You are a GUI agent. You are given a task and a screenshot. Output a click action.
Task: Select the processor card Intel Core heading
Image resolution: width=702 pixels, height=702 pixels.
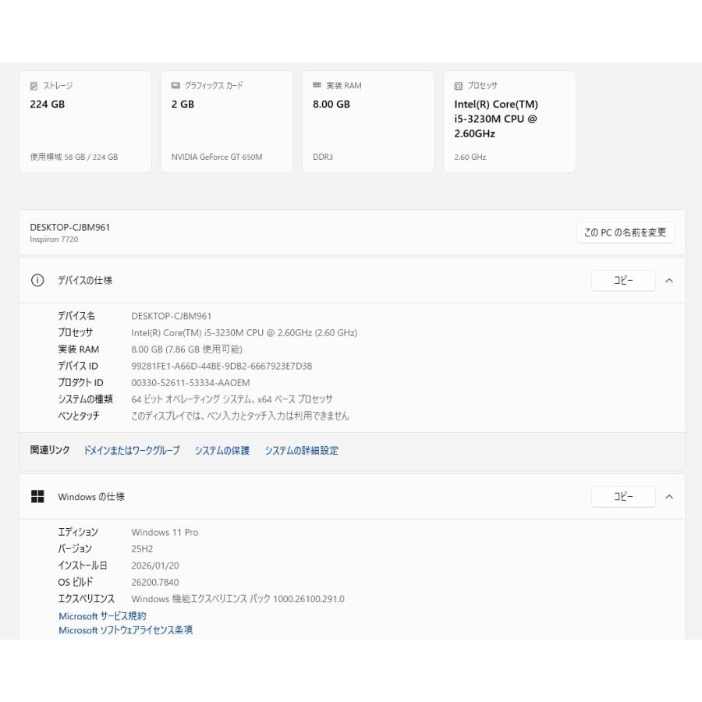coord(496,119)
